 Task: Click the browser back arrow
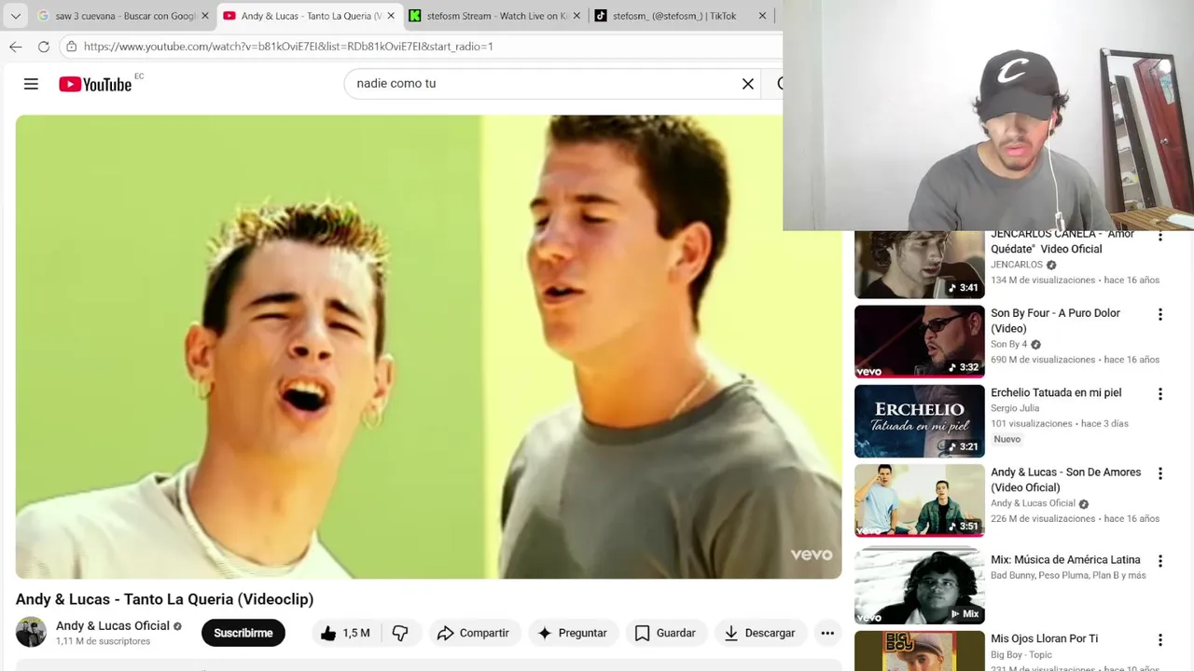pyautogui.click(x=16, y=46)
